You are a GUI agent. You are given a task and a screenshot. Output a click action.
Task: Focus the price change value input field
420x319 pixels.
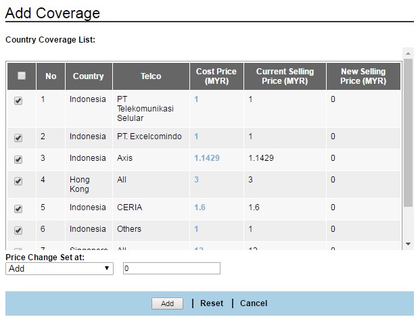click(172, 268)
